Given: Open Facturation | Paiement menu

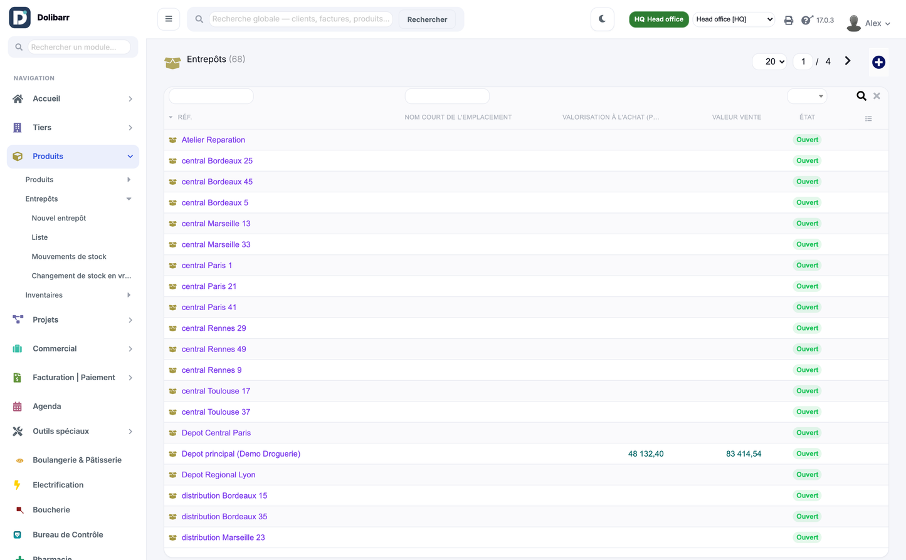Looking at the screenshot, I should tap(74, 378).
